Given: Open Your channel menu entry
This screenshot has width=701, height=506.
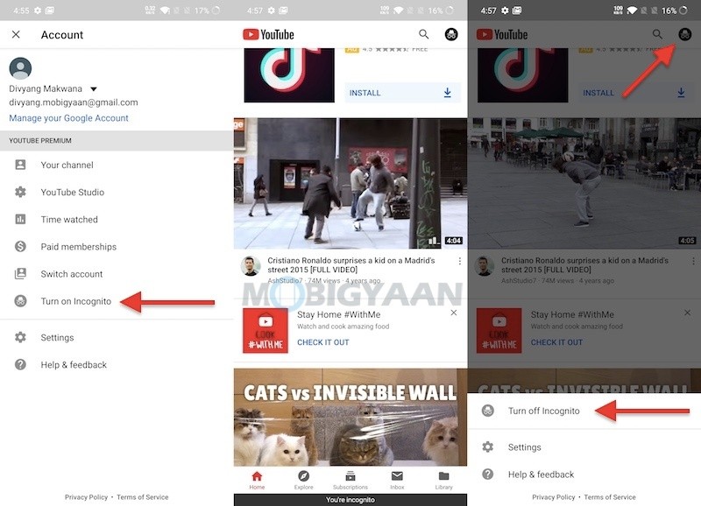Looking at the screenshot, I should coord(67,165).
